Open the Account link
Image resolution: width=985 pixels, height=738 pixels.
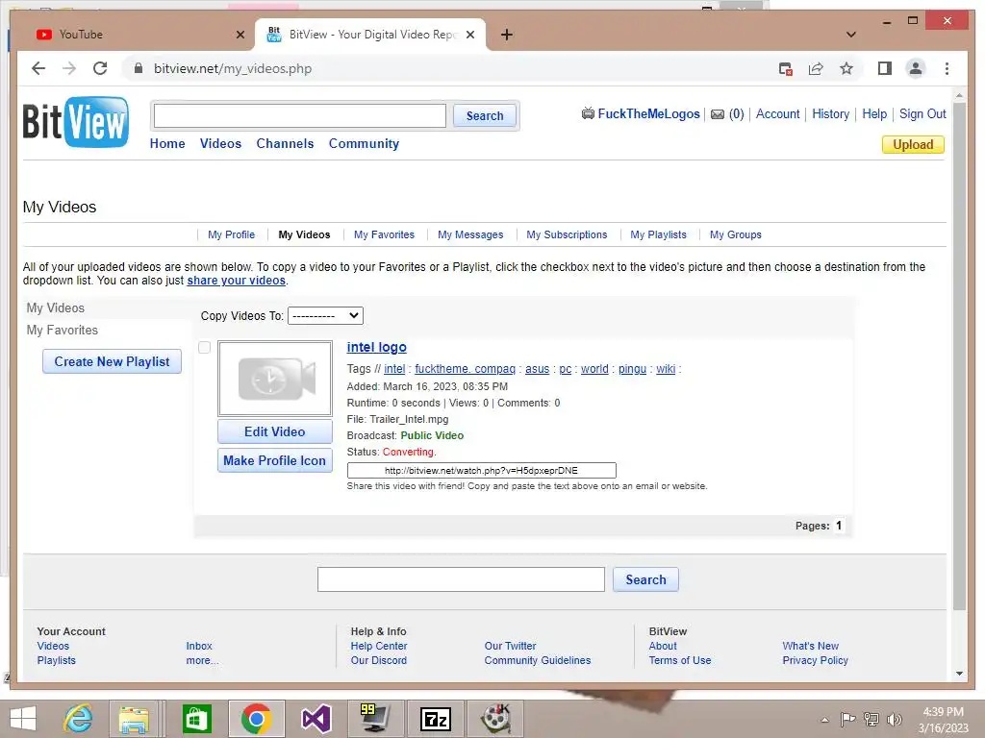pyautogui.click(x=777, y=114)
